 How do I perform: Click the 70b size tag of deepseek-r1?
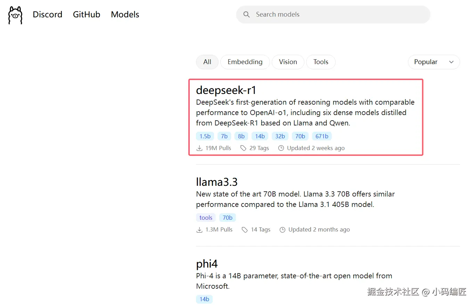(300, 136)
